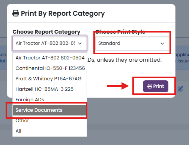189x145 pixels.
Task: Click the printer glyph inside the Print button
Action: [x=150, y=86]
